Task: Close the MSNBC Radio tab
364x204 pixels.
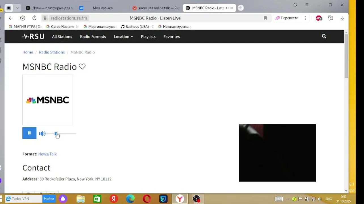Action: click(x=231, y=8)
